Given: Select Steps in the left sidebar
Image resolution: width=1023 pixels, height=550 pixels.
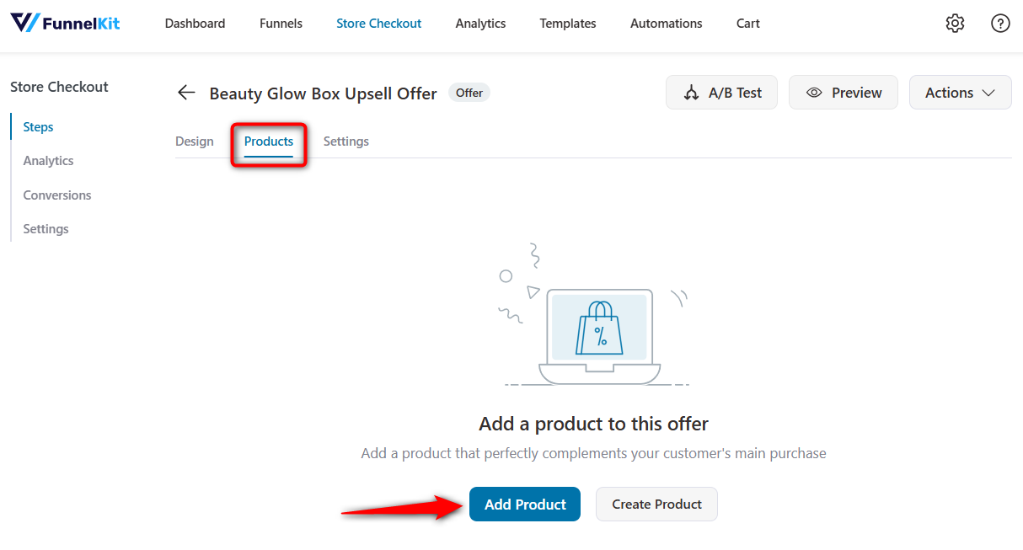Looking at the screenshot, I should pos(38,126).
